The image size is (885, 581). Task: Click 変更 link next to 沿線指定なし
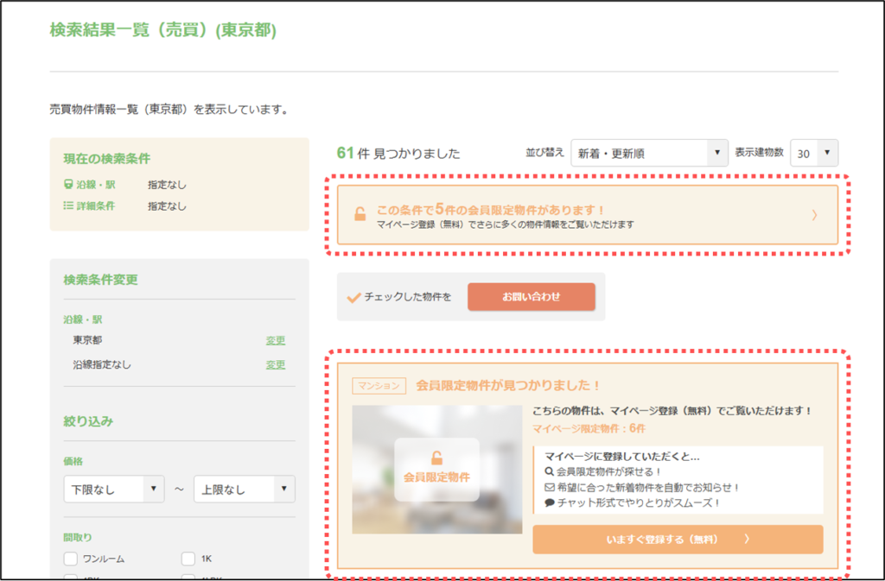[x=275, y=364]
